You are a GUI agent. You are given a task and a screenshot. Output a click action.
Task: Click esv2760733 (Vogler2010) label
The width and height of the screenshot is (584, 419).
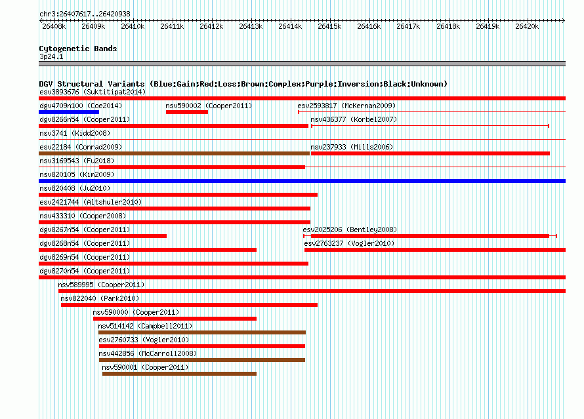click(144, 340)
